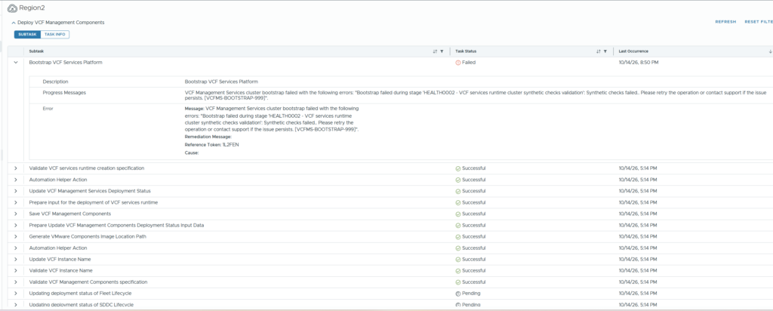Viewport: 773px width, 311px height.
Task: Expand Prepare Update VCF Management Components Deployment Status Input Data
Action: click(16, 225)
